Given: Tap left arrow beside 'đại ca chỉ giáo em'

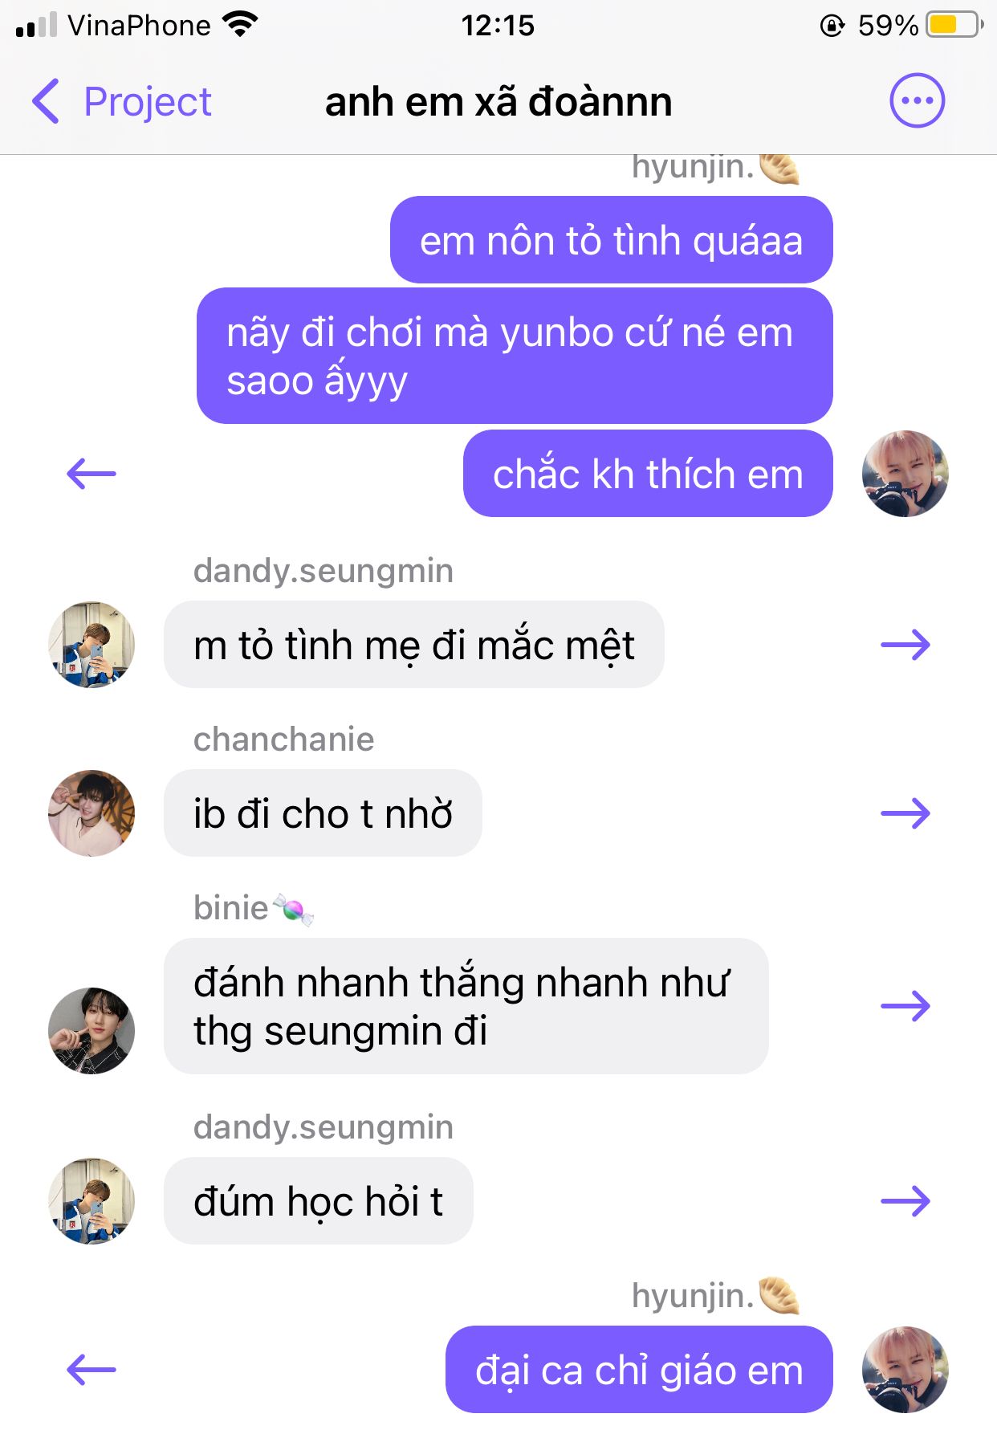Looking at the screenshot, I should pyautogui.click(x=92, y=1370).
